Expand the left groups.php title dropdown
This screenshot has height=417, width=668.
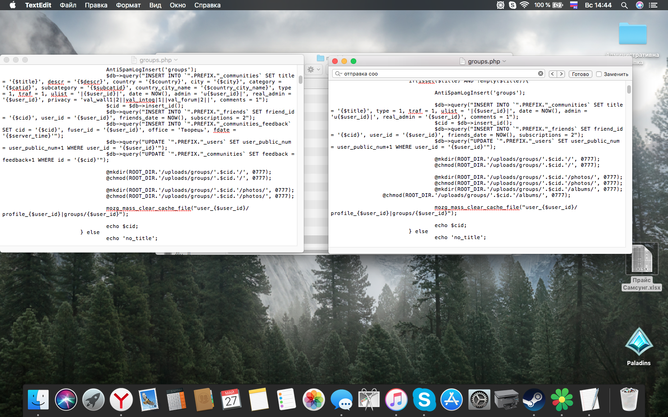point(176,60)
